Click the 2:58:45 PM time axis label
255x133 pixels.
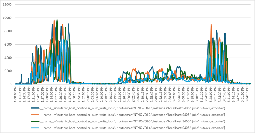170,94
